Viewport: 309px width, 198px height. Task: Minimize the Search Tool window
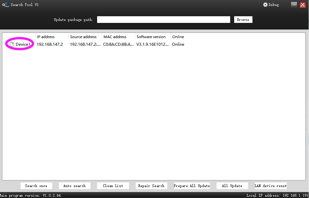(294, 5)
